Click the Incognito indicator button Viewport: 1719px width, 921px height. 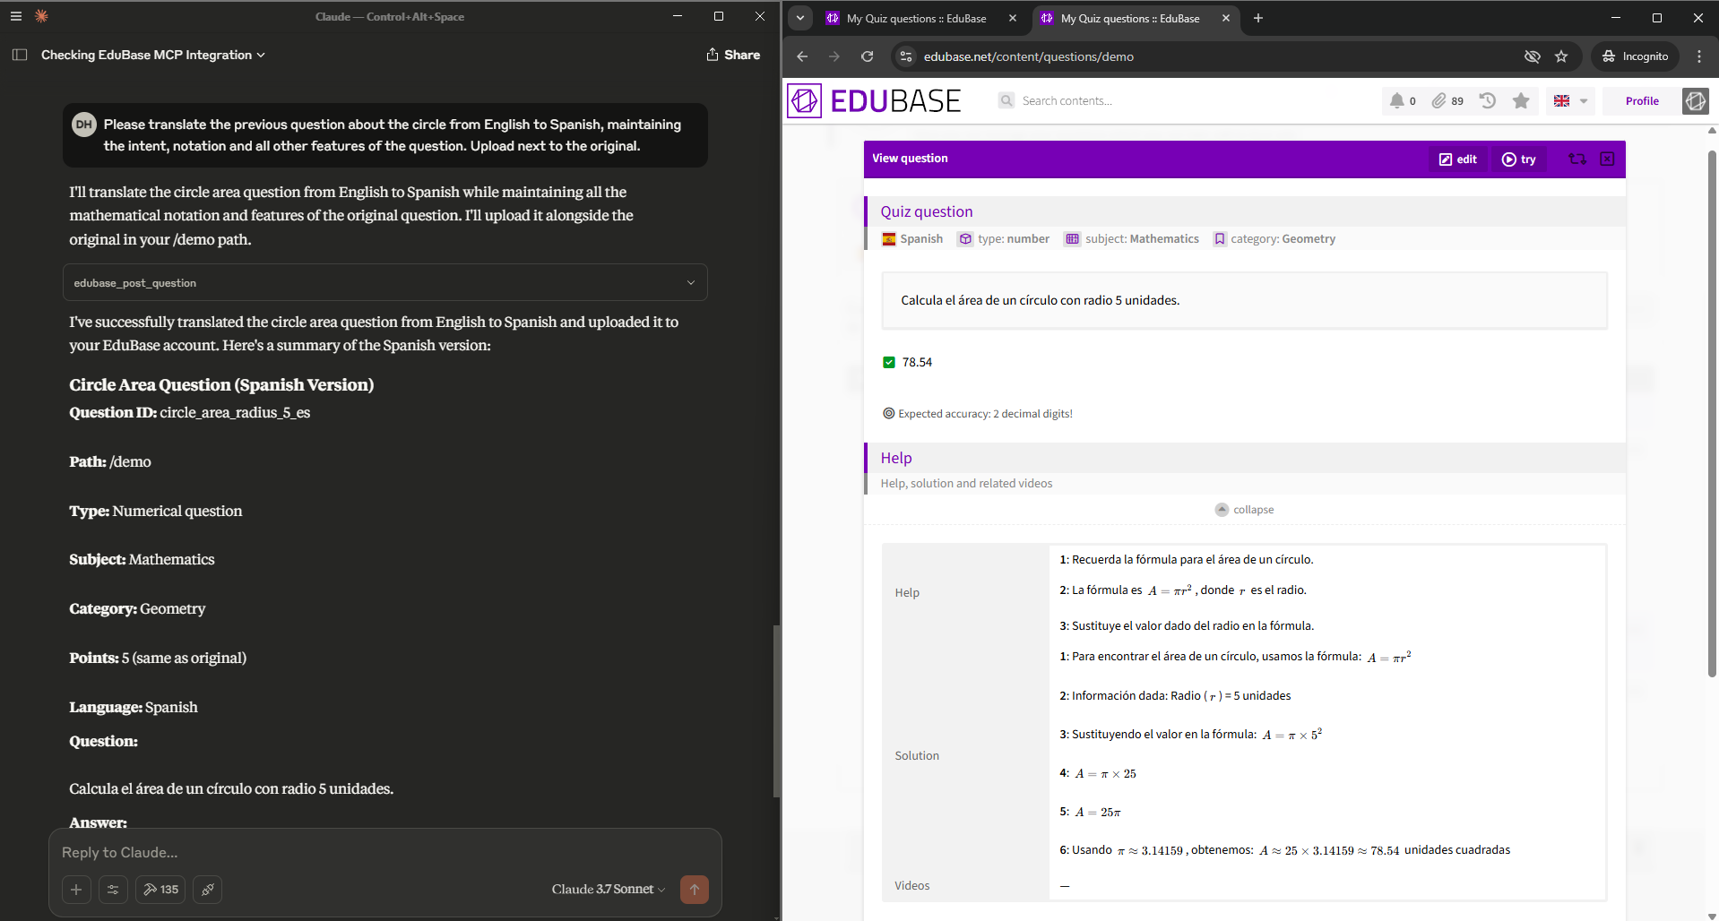(1635, 56)
